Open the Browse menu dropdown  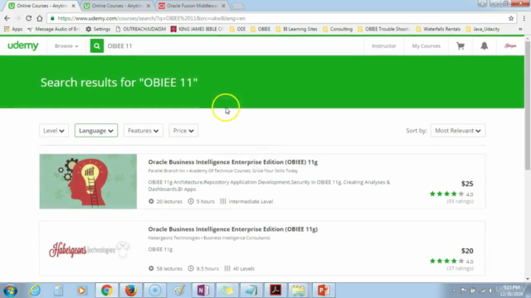coord(66,46)
